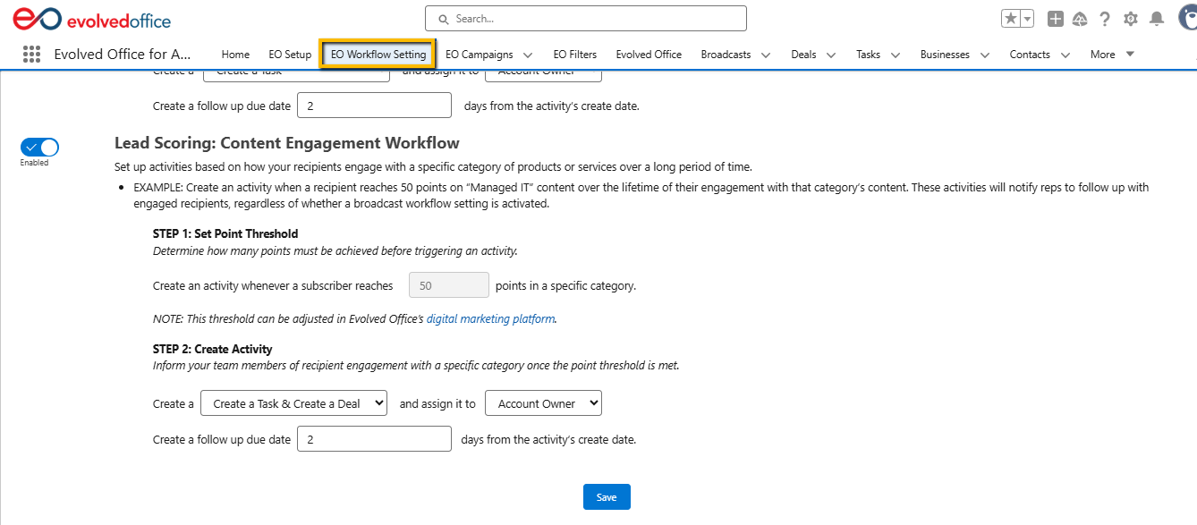This screenshot has width=1197, height=525.
Task: Go to the Home tab
Action: click(235, 55)
